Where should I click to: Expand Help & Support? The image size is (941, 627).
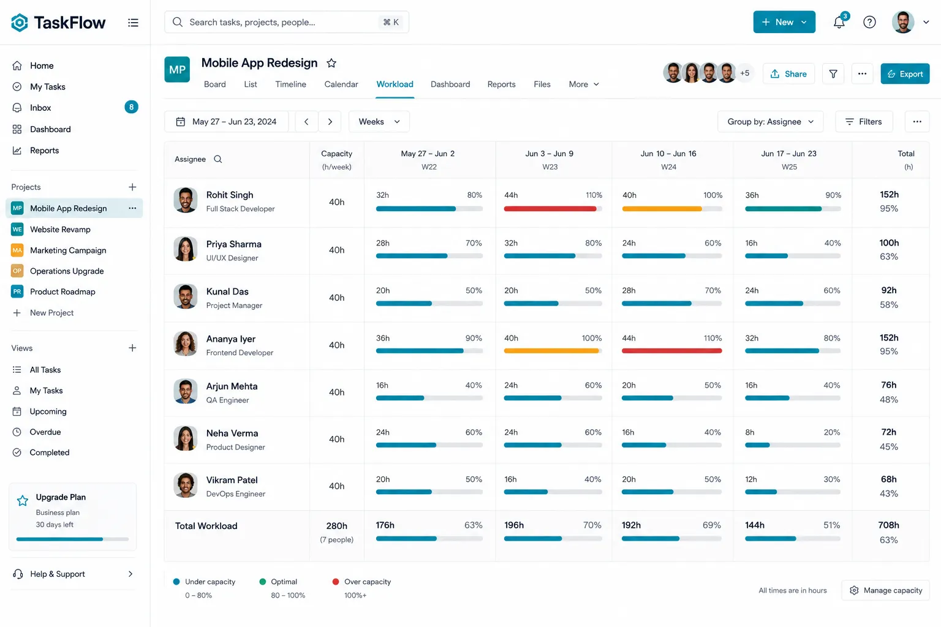click(x=74, y=574)
